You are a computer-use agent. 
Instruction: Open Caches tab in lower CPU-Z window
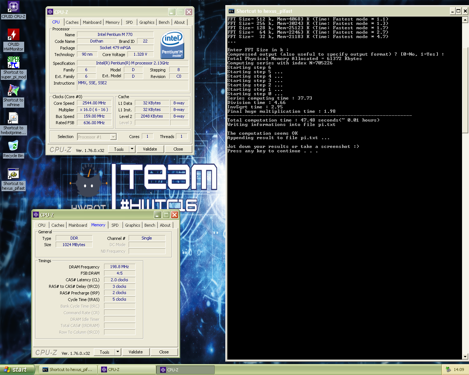(x=58, y=225)
